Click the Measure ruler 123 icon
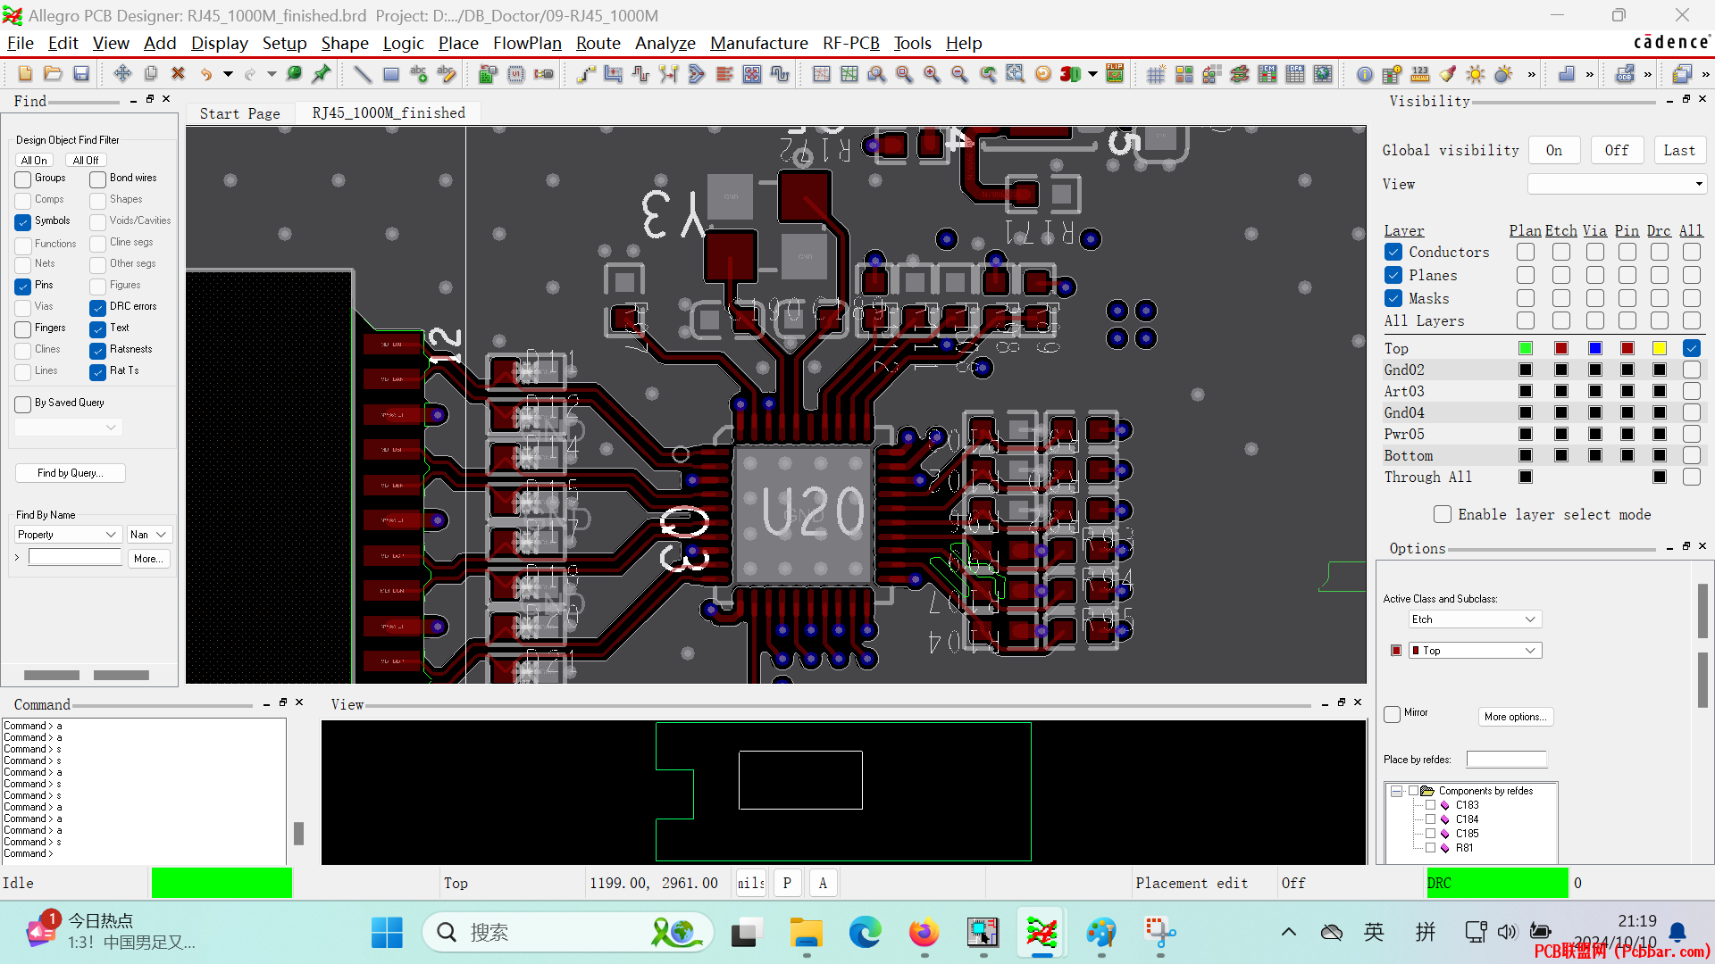Image resolution: width=1715 pixels, height=964 pixels. coord(1420,74)
